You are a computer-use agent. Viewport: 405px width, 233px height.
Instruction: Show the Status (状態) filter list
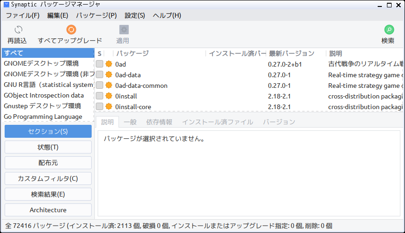tap(48, 147)
